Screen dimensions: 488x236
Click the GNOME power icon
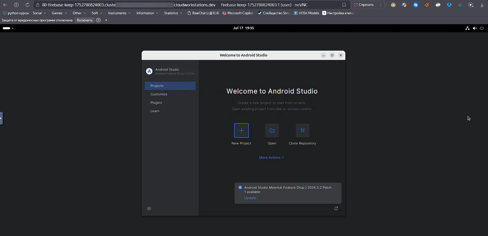tap(482, 28)
